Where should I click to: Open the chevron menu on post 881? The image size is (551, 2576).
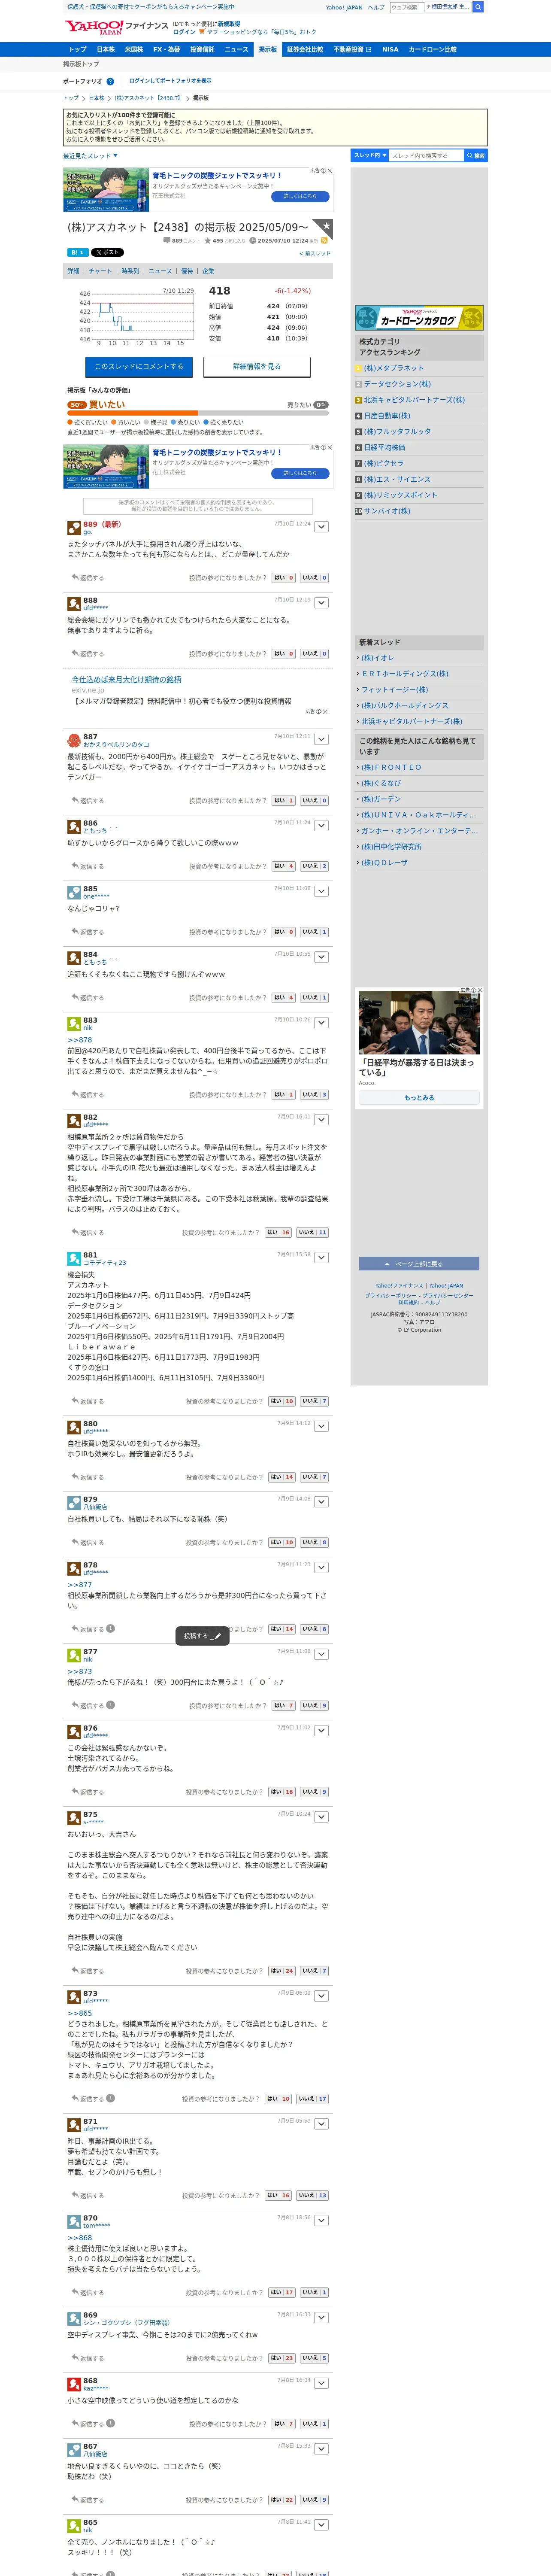click(321, 1258)
